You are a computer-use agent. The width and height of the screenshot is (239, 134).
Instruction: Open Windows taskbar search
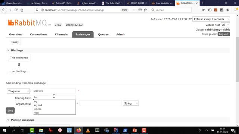point(13,130)
